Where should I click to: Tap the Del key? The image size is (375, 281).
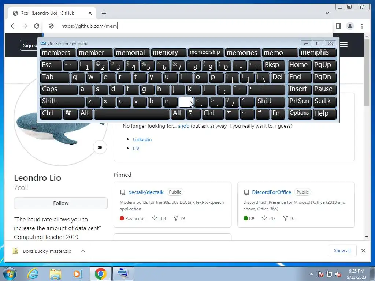coord(278,78)
